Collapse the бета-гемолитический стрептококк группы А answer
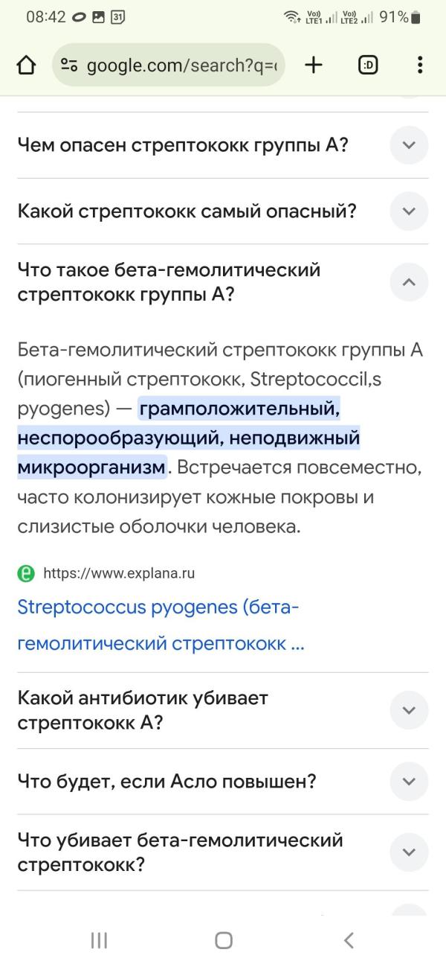The width and height of the screenshot is (446, 967). (409, 282)
